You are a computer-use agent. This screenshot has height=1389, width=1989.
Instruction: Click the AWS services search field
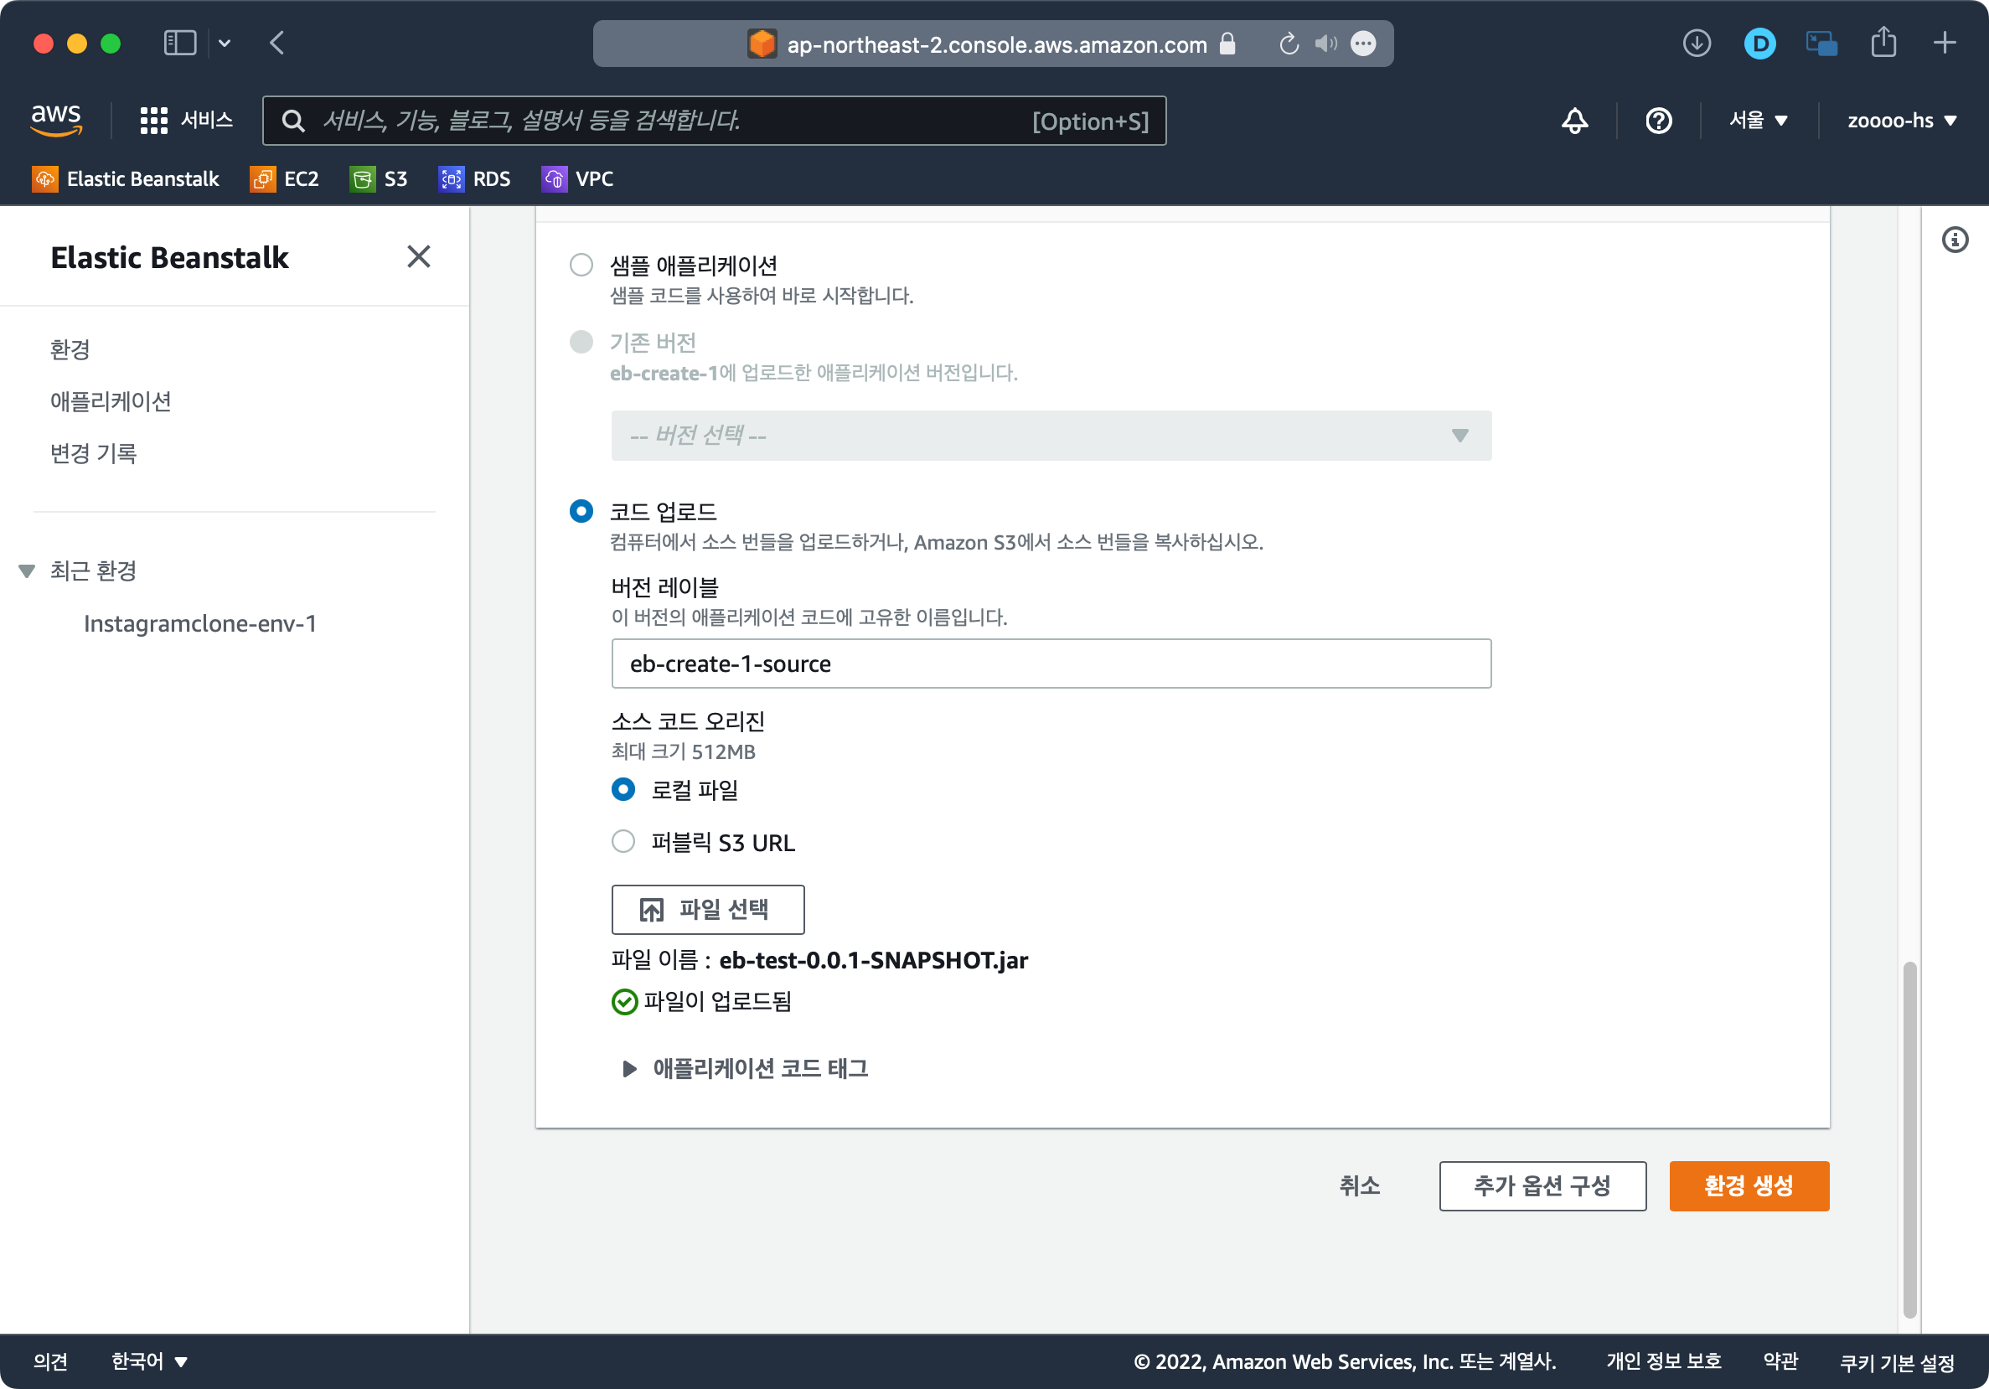714,121
